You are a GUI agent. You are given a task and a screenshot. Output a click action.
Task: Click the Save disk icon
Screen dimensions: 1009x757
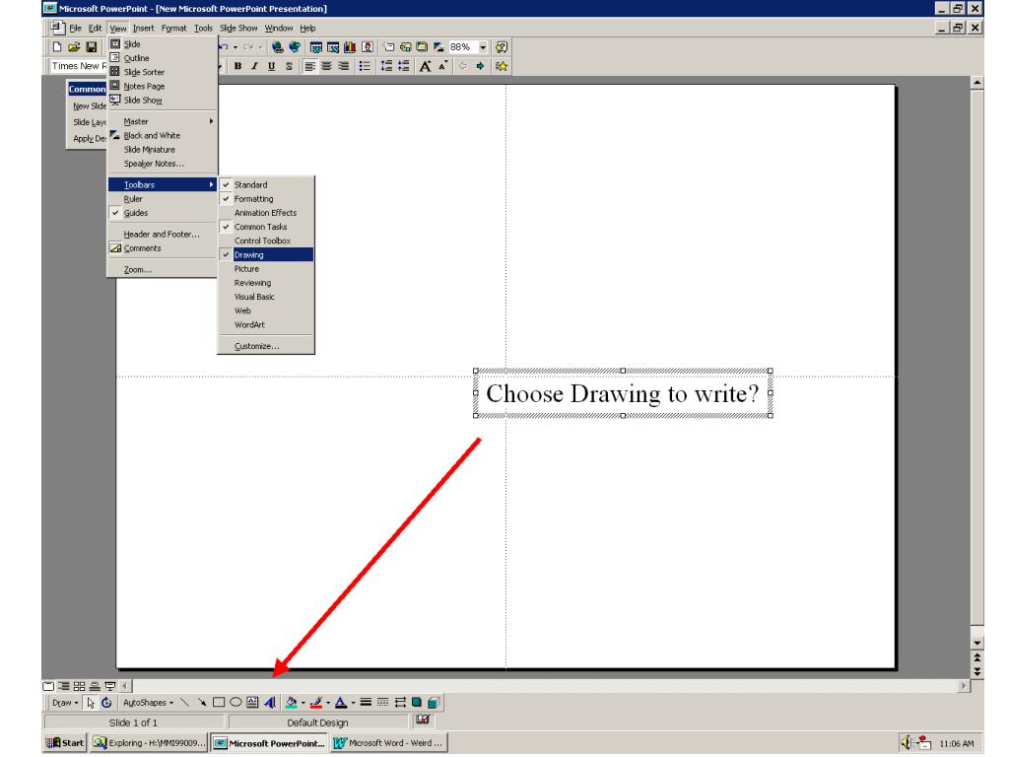92,47
